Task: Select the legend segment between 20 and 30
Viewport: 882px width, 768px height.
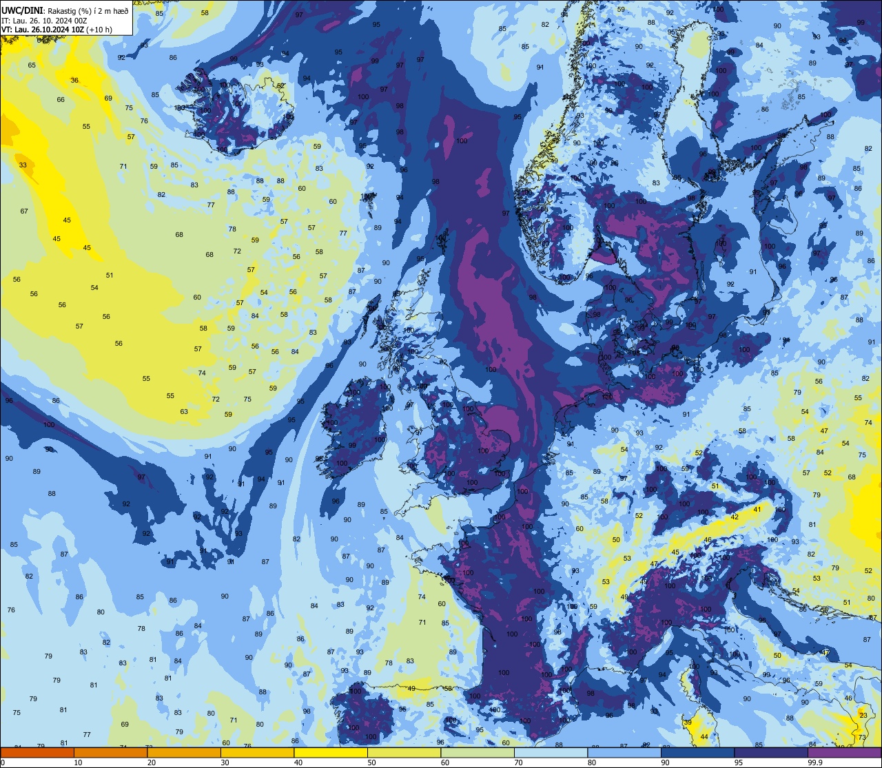Action: coord(184,752)
